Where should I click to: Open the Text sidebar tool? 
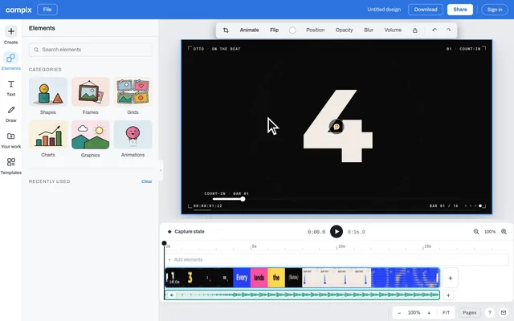click(x=10, y=88)
